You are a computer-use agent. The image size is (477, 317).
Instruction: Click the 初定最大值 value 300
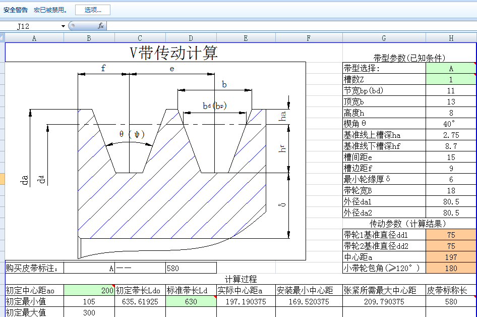click(89, 312)
